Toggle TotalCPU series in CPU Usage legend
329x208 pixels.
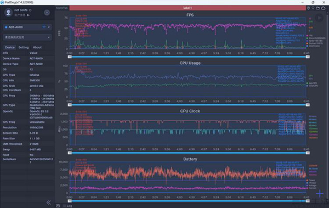coord(312,86)
